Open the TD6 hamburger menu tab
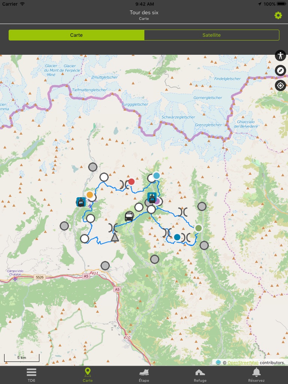The width and height of the screenshot is (288, 384). (x=31, y=375)
